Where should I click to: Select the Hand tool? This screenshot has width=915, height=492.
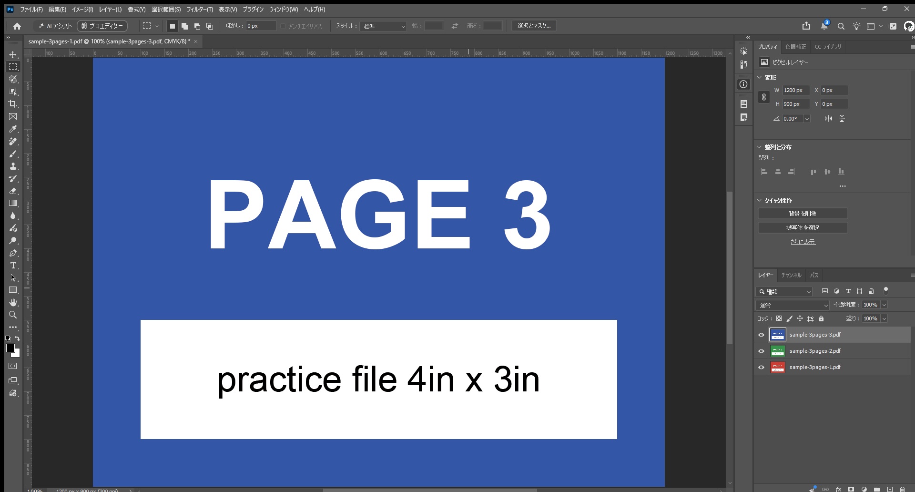coord(13,302)
